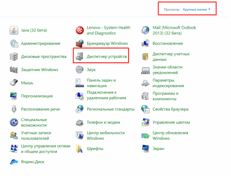Click the Брандмауэр Windows link text
The image size is (231, 176).
pos(107,44)
